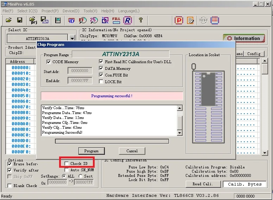
Task: Select log line 'Programming Successful!'
Action: [x=62, y=133]
